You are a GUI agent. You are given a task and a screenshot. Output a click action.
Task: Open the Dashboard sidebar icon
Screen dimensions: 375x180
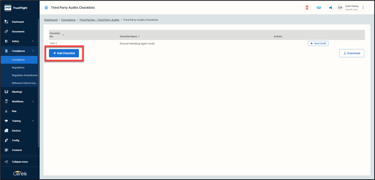[x=6, y=22]
